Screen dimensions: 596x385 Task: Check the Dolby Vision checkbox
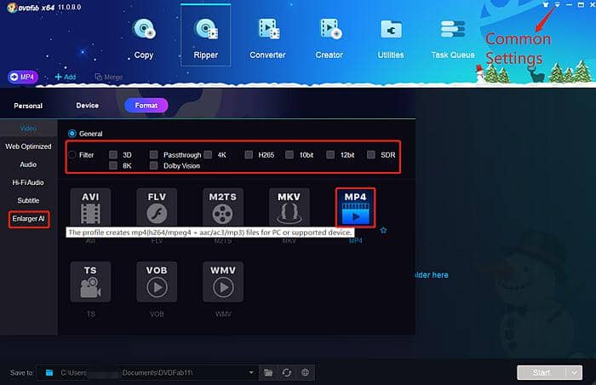pos(153,165)
